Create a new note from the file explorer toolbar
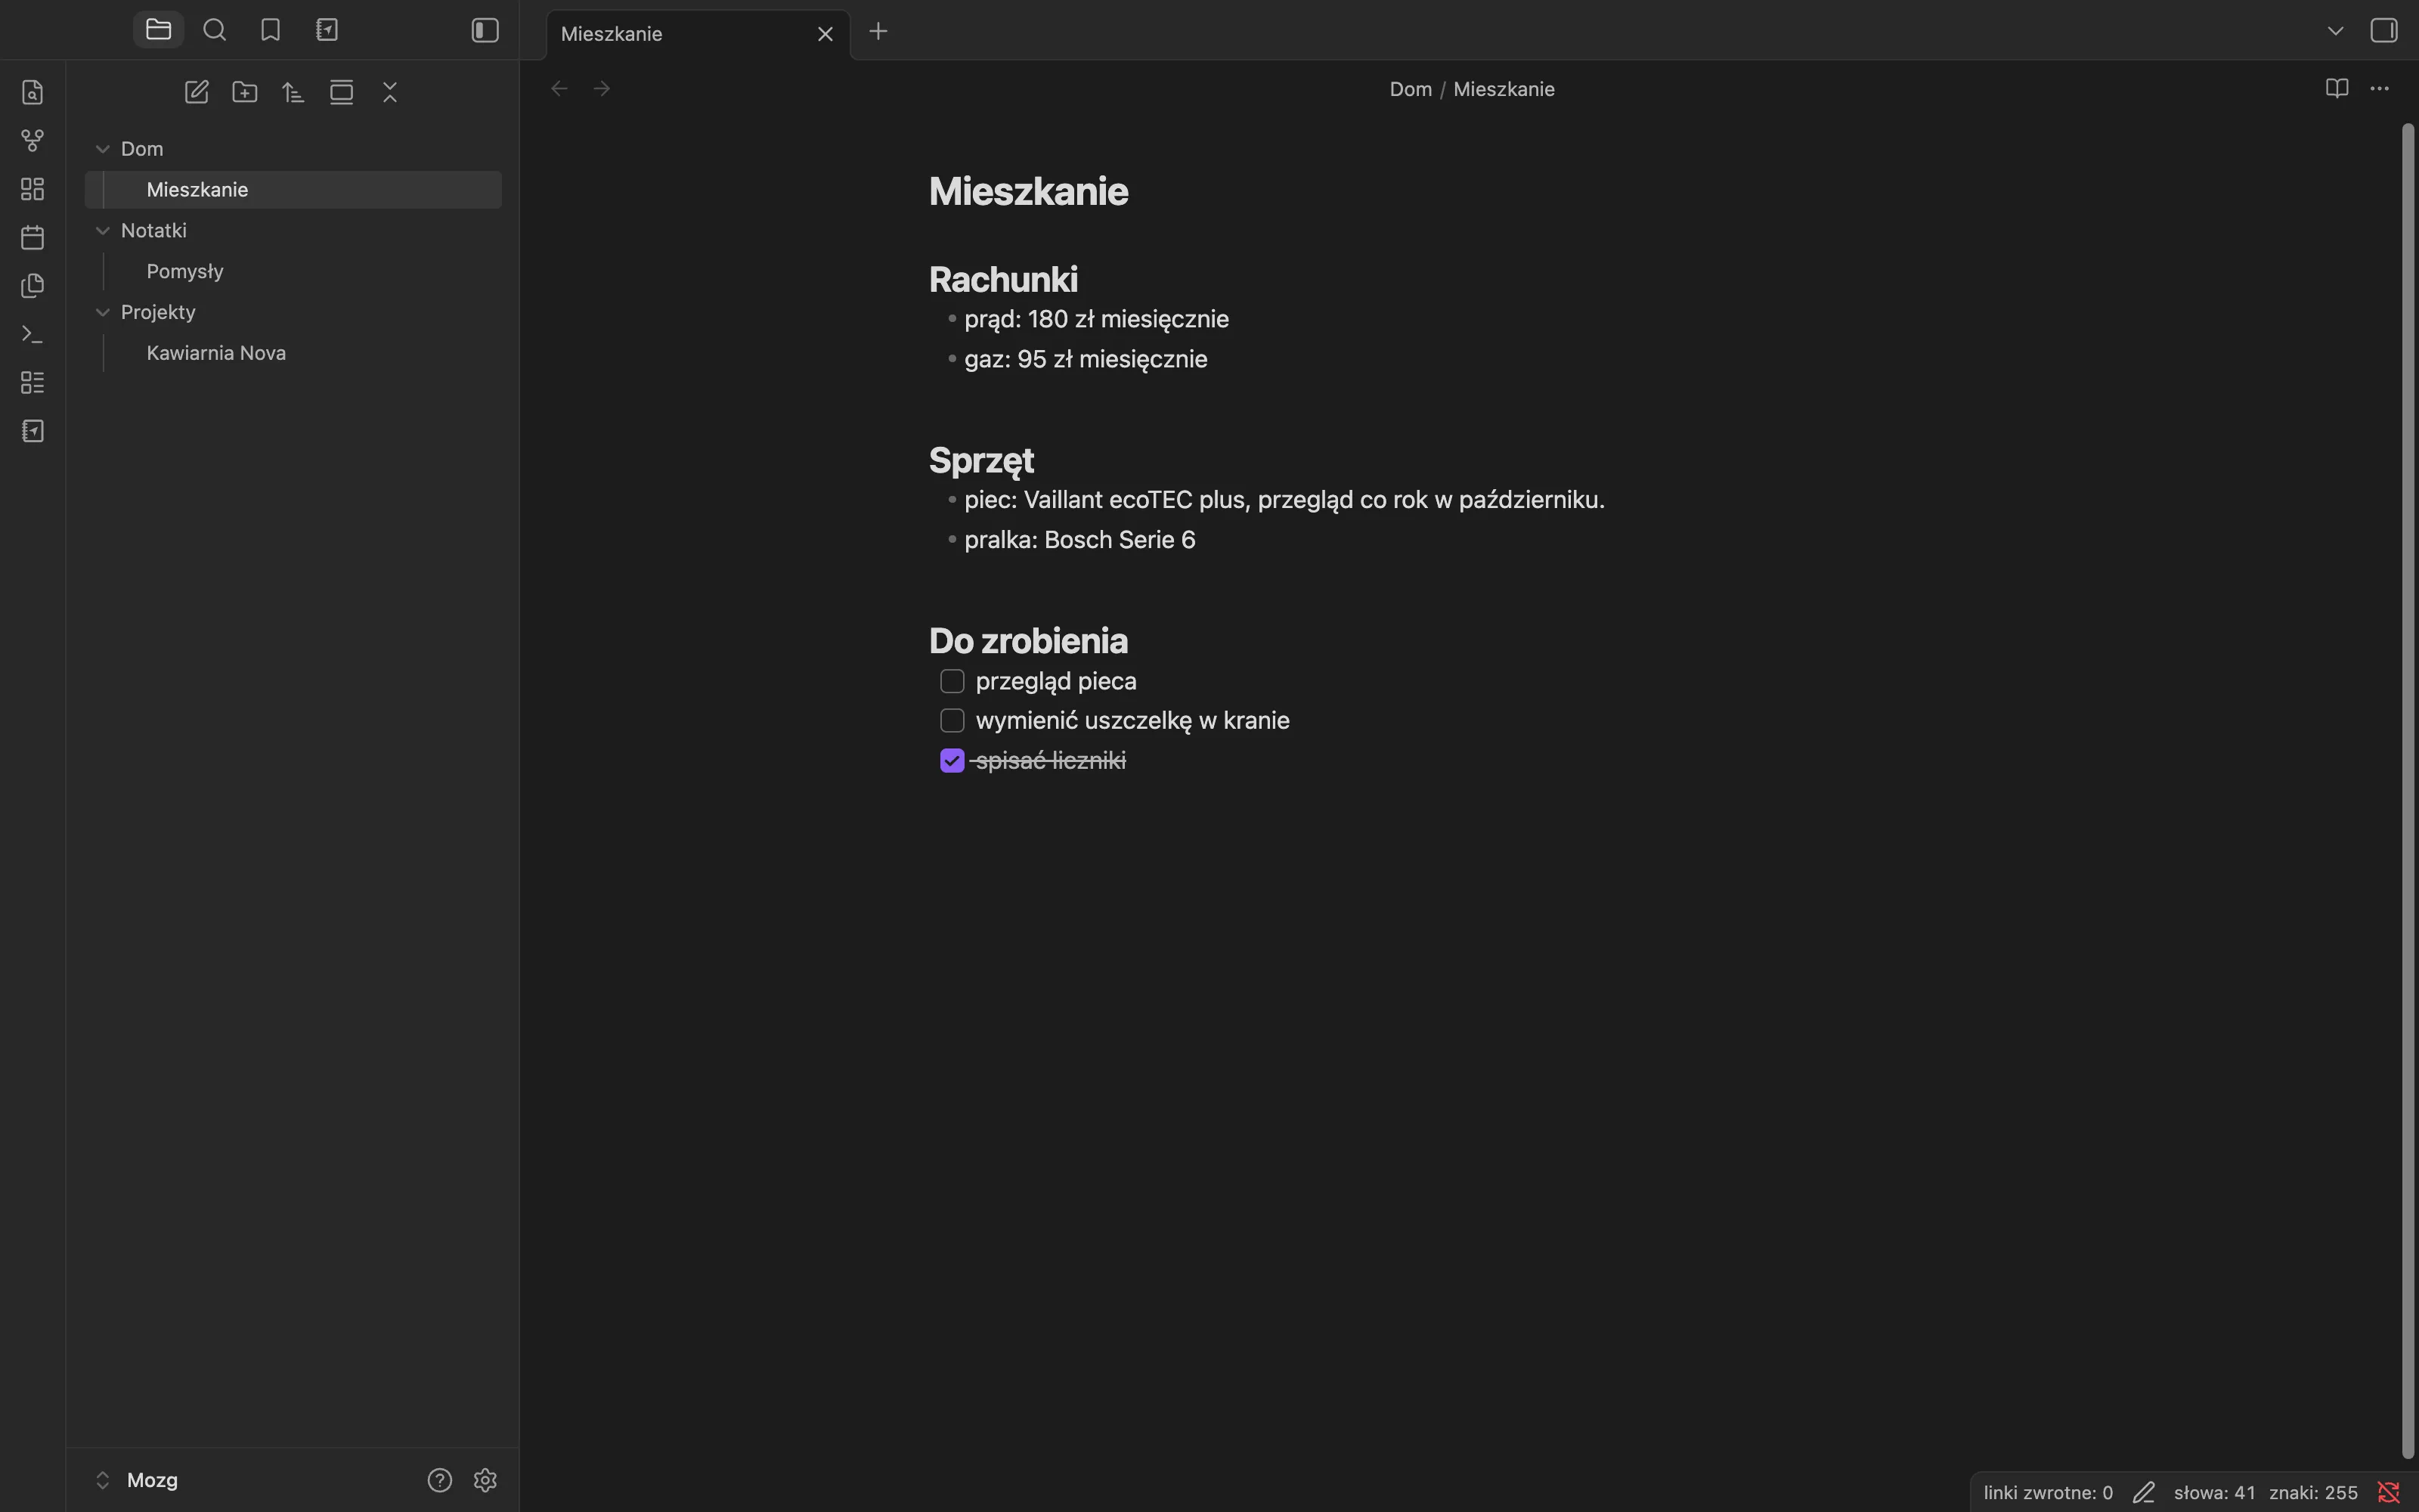This screenshot has width=2419, height=1512. coord(197,93)
